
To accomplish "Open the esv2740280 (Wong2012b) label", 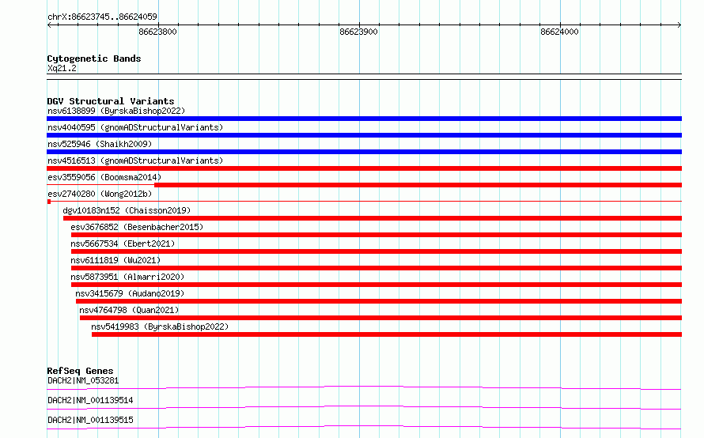I will pos(100,194).
